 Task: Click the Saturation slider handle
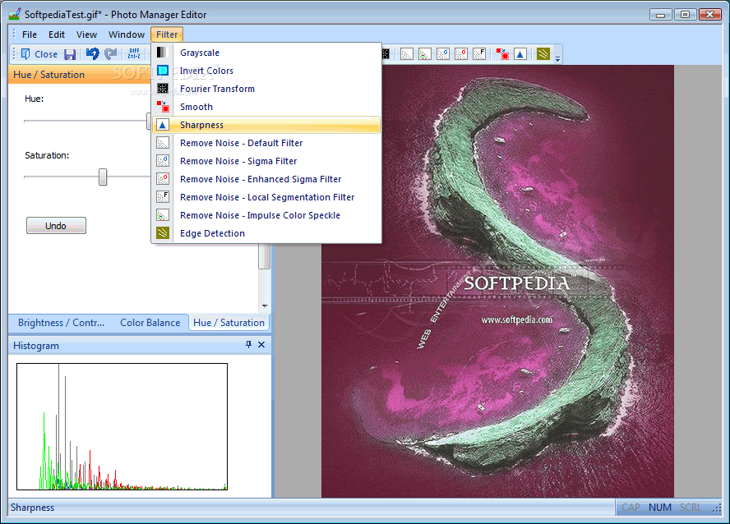[x=103, y=177]
